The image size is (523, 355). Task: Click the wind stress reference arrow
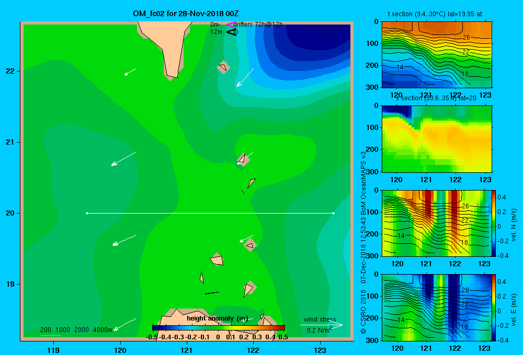(322, 325)
